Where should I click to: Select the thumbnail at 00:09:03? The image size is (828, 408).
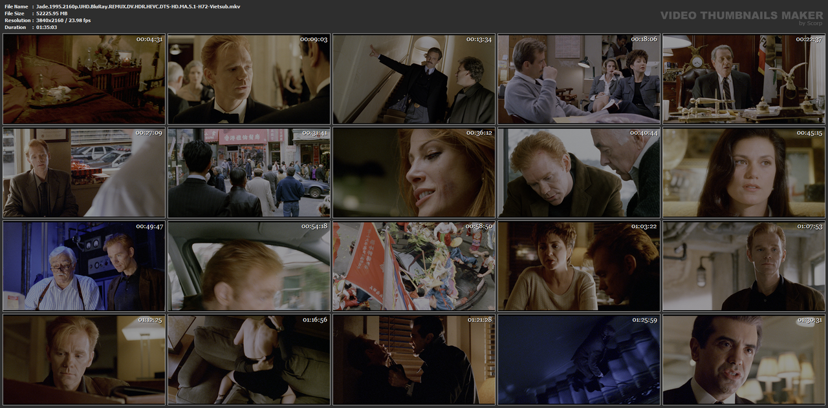[x=249, y=79]
